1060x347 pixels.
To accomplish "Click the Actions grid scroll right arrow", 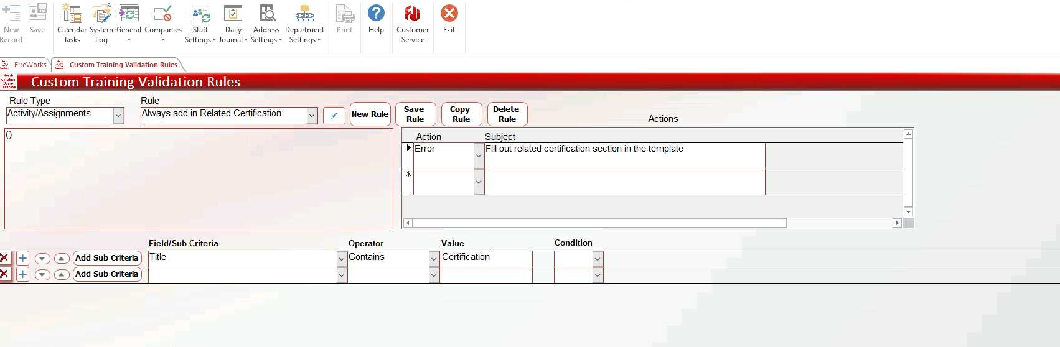I will point(897,223).
